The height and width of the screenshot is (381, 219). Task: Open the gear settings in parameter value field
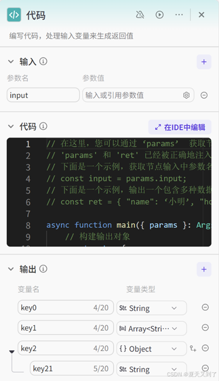[186, 95]
